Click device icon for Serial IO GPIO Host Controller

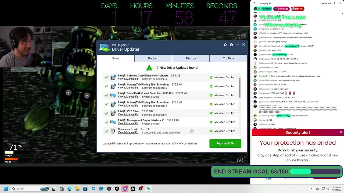point(113,95)
